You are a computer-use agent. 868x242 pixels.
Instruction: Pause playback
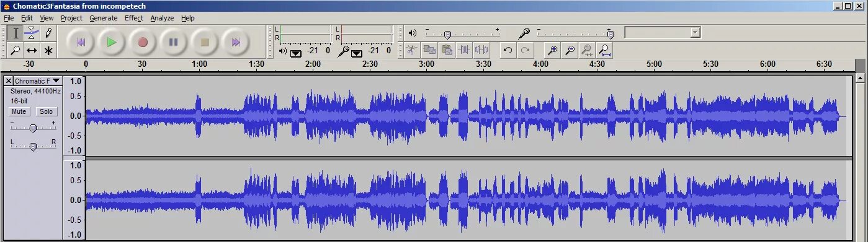coord(174,42)
